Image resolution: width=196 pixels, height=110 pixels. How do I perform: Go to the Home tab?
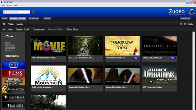(x=4, y=18)
